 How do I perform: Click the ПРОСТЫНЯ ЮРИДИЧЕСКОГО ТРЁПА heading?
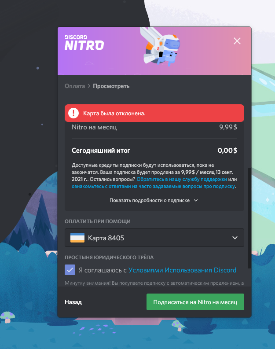109,257
